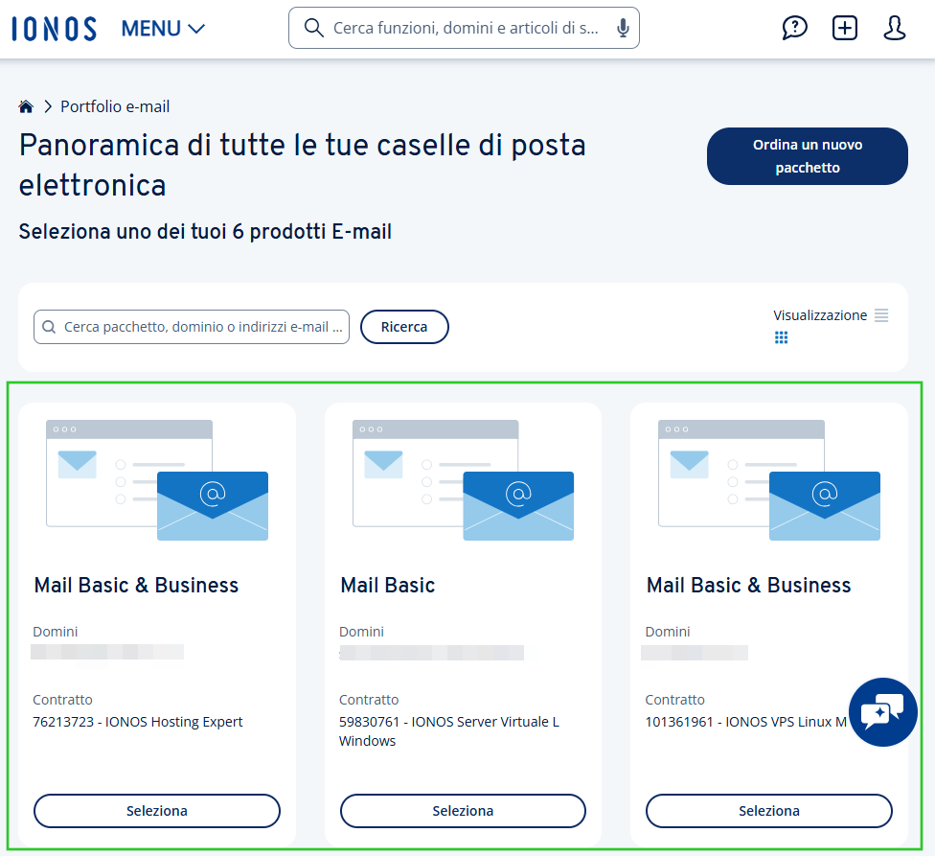Image resolution: width=935 pixels, height=856 pixels.
Task: Select the Portfolio e-mail breadcrumb
Action: coord(114,105)
